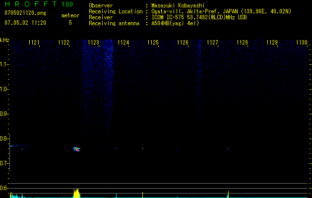Screen dimensions: 312x198
Task: Click the 0.8 kHz axis label
Action: (4, 139)
